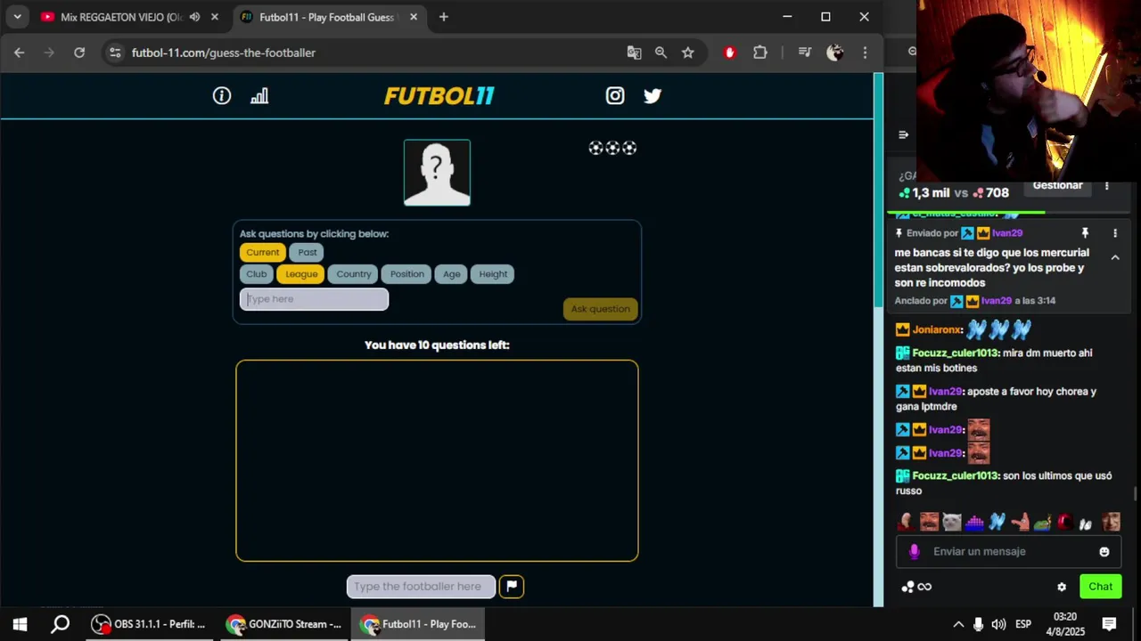Open Futbol11 Instagram page
The height and width of the screenshot is (641, 1141).
615,95
